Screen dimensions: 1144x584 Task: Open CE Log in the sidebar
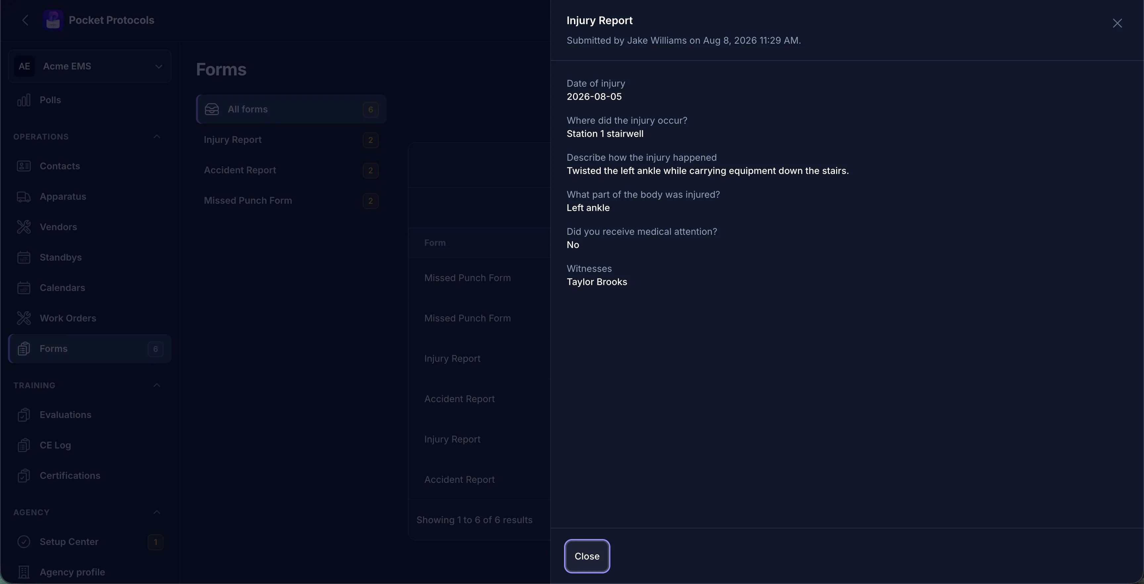point(89,445)
